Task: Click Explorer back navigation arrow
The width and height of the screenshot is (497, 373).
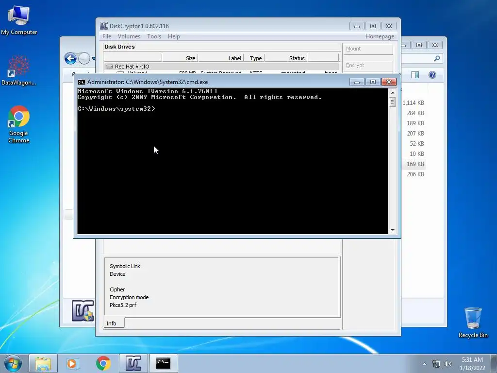Action: [70, 58]
